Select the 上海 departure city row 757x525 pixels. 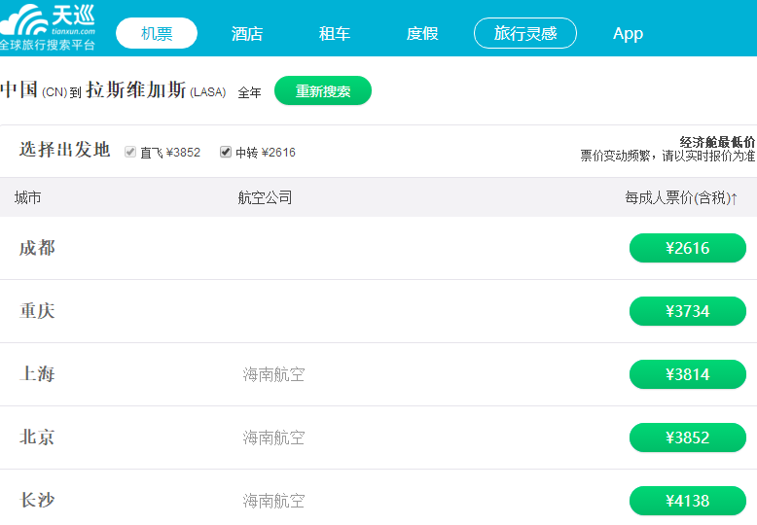click(x=378, y=374)
